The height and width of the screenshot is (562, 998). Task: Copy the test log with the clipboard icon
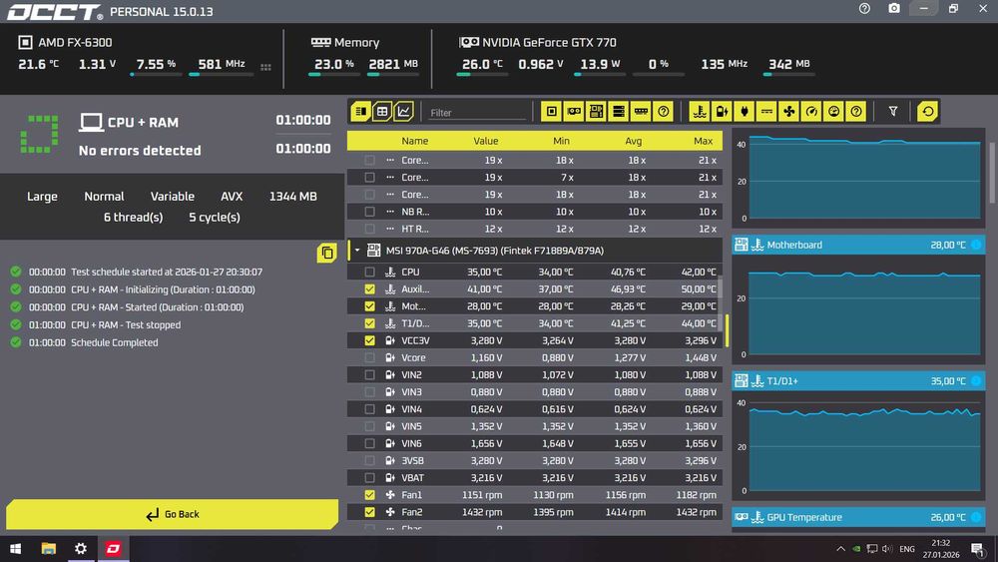point(326,253)
